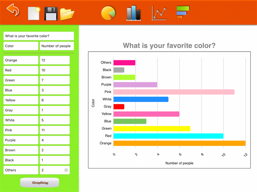Select the value field showing 7

pyautogui.click(x=55, y=80)
